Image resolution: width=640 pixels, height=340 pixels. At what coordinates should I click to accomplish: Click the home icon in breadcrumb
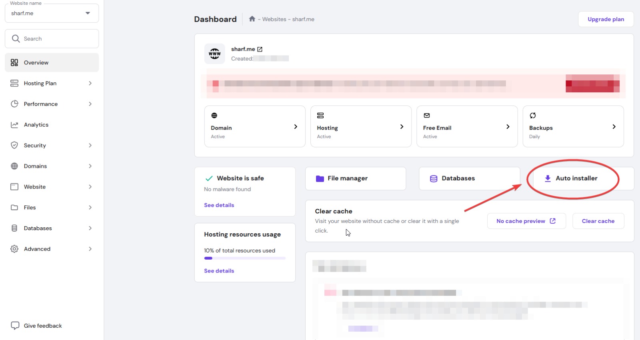(252, 19)
